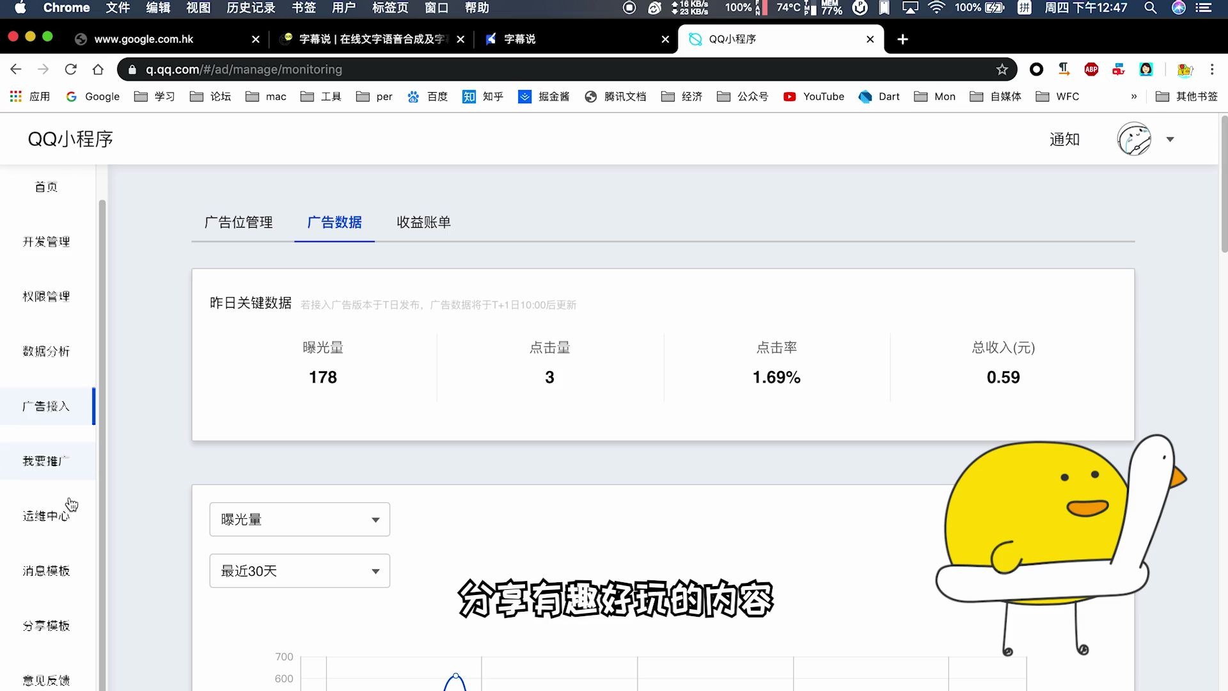
Task: Open 权限管理 in the sidebar
Action: tap(46, 296)
